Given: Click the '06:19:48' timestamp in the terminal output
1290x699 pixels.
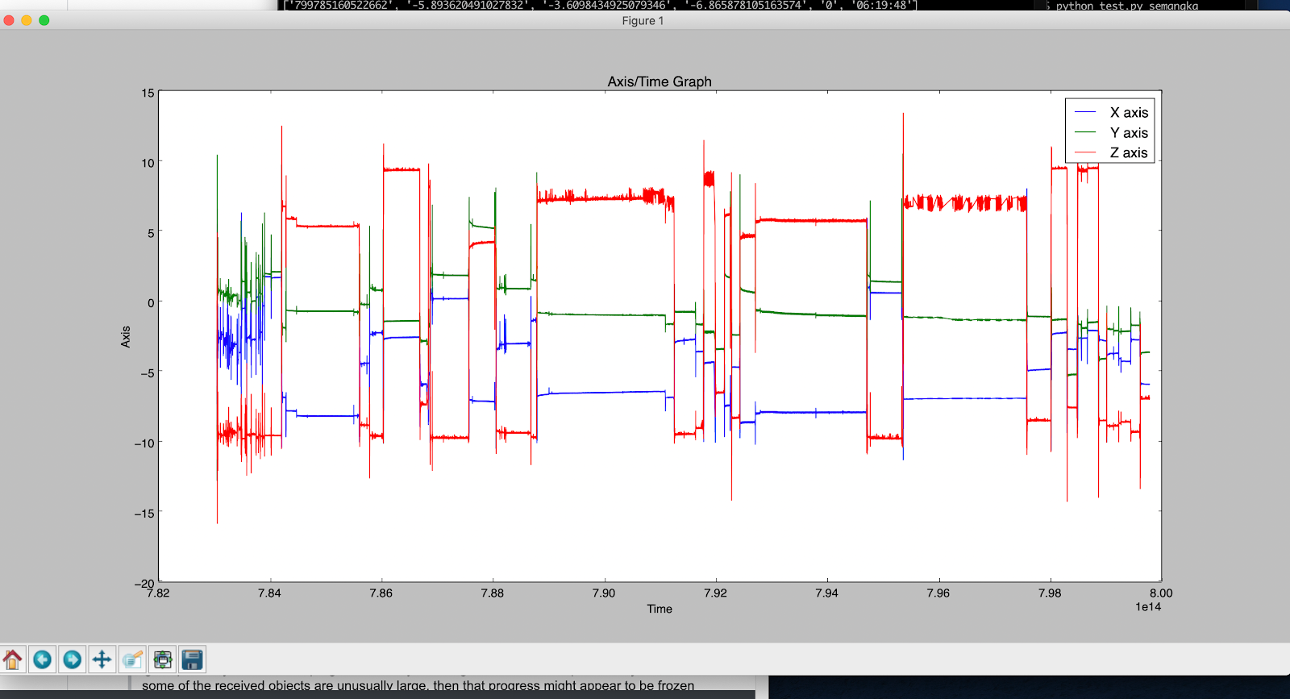Looking at the screenshot, I should (x=882, y=5).
